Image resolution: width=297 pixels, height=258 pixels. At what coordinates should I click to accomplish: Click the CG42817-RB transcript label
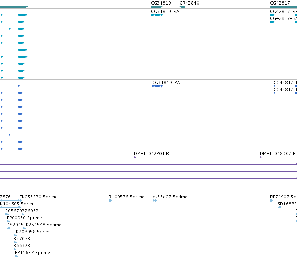click(x=283, y=12)
